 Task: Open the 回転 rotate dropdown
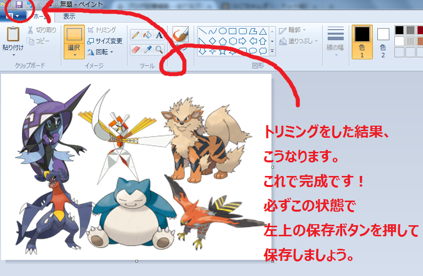pos(100,52)
